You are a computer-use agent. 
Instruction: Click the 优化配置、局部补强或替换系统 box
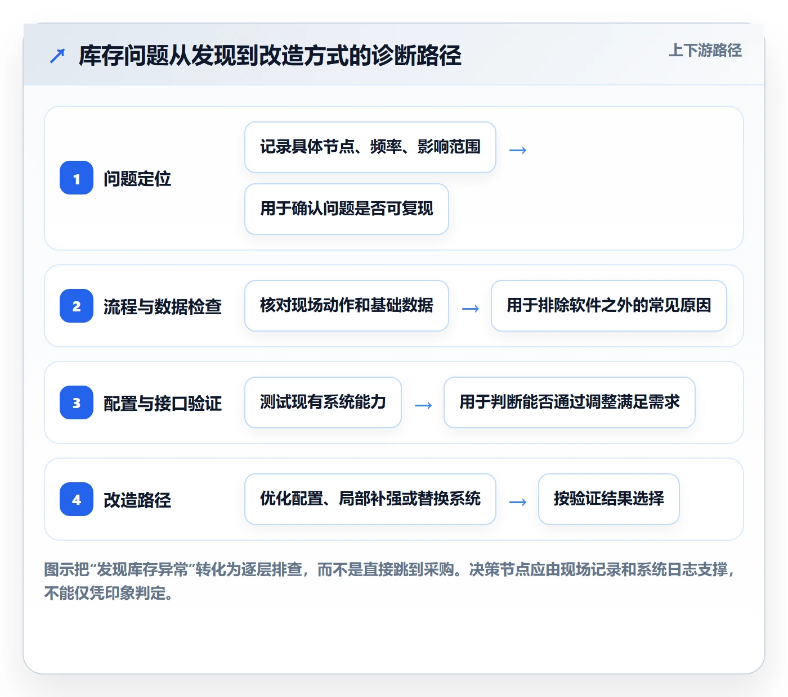pos(370,499)
